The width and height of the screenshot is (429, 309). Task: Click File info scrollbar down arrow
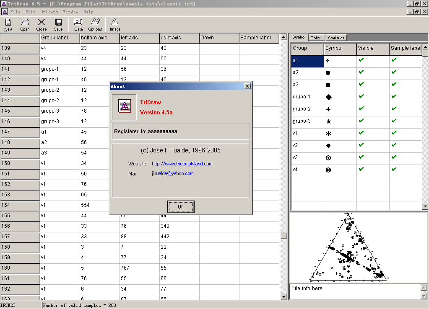coord(424,296)
